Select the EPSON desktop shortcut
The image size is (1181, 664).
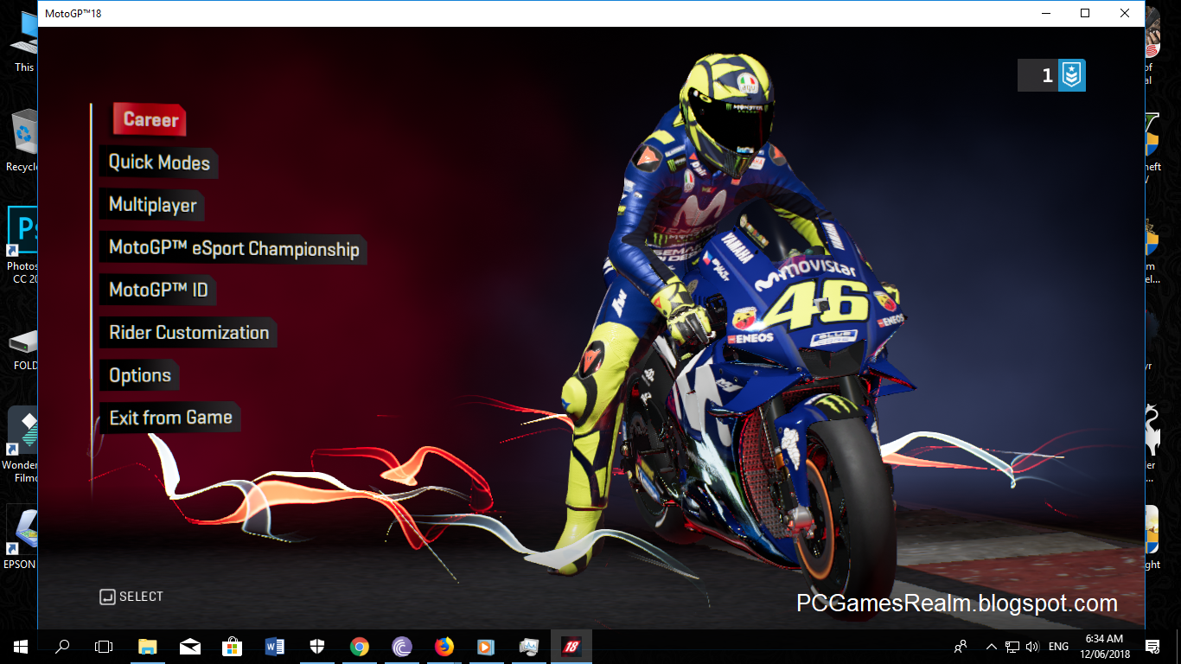pos(21,538)
